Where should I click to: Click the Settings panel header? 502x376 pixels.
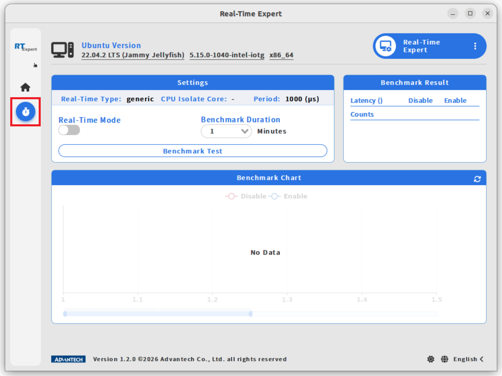coord(193,83)
